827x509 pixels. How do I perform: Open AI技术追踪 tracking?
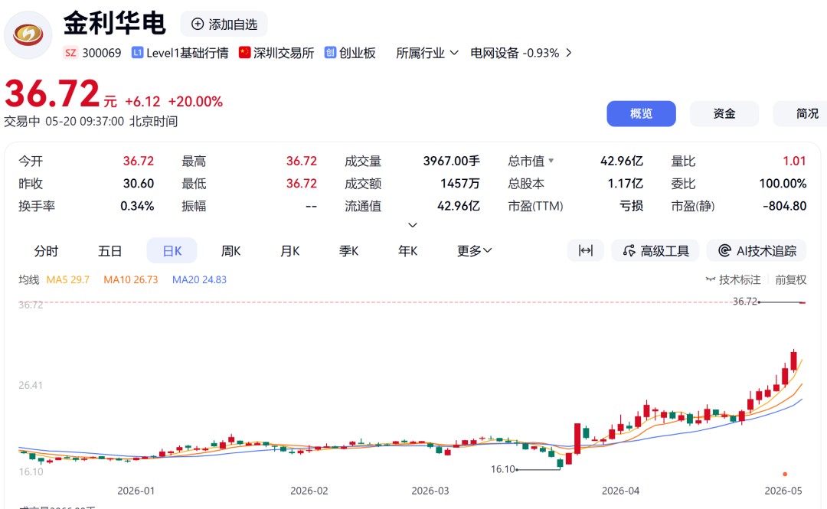coord(757,250)
